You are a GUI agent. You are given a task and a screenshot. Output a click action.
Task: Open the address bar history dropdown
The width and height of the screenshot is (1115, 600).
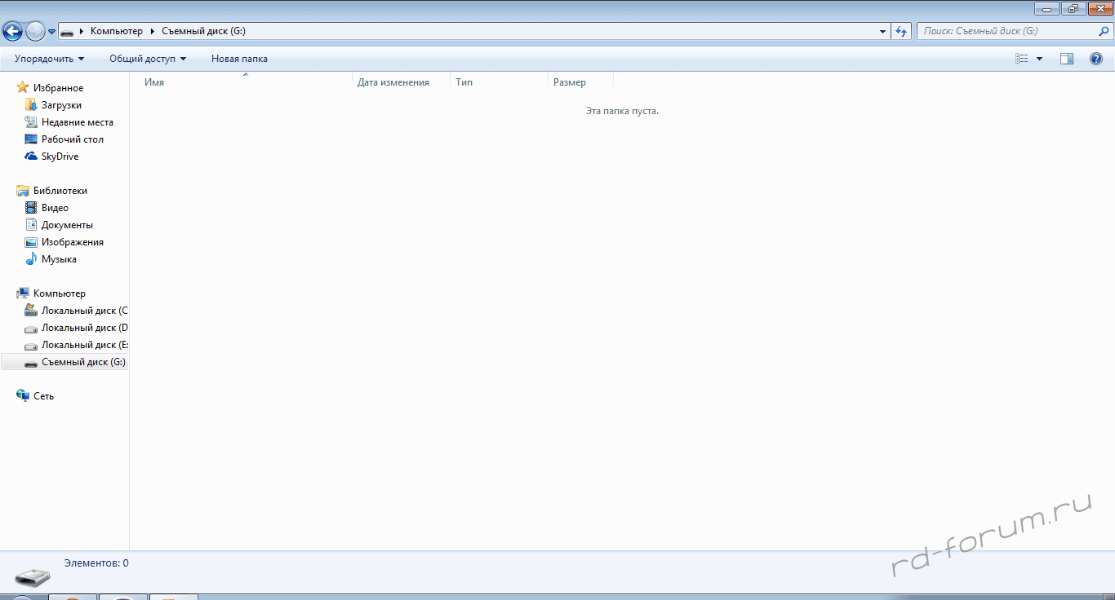[x=882, y=31]
